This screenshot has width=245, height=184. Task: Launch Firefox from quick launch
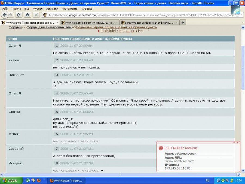point(39,180)
